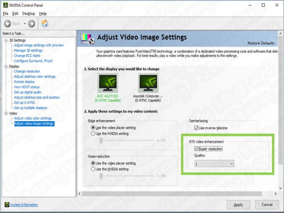This screenshot has height=213, width=284.
Task: Open the Help menu
Action: (x=43, y=13)
